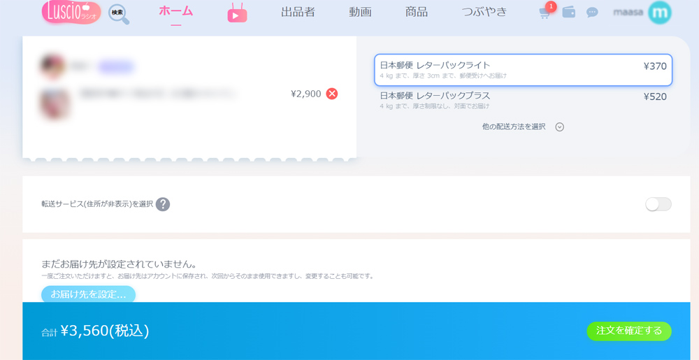Click the forwarding service help icon
The image size is (699, 360).
(163, 204)
